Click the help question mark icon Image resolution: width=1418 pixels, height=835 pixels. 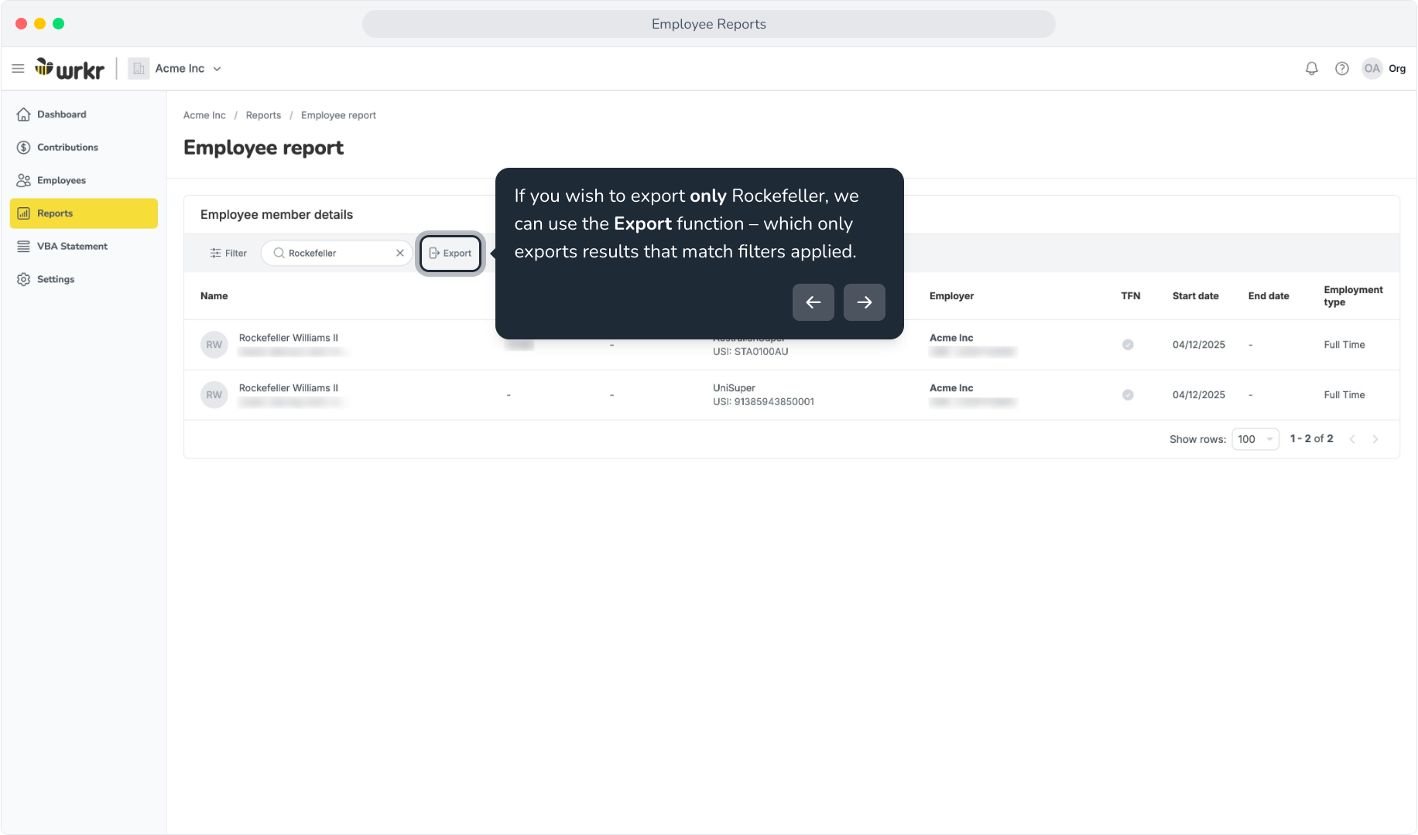coord(1342,69)
